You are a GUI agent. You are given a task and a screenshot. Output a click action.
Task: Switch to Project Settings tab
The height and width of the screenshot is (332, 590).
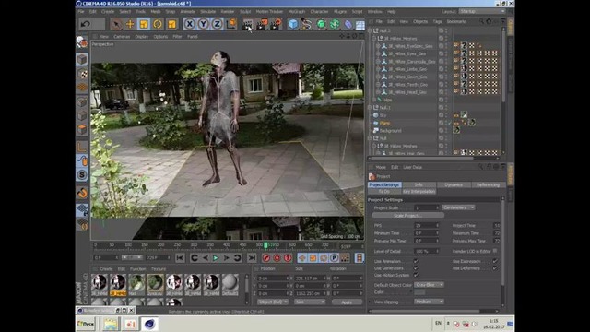pos(384,184)
